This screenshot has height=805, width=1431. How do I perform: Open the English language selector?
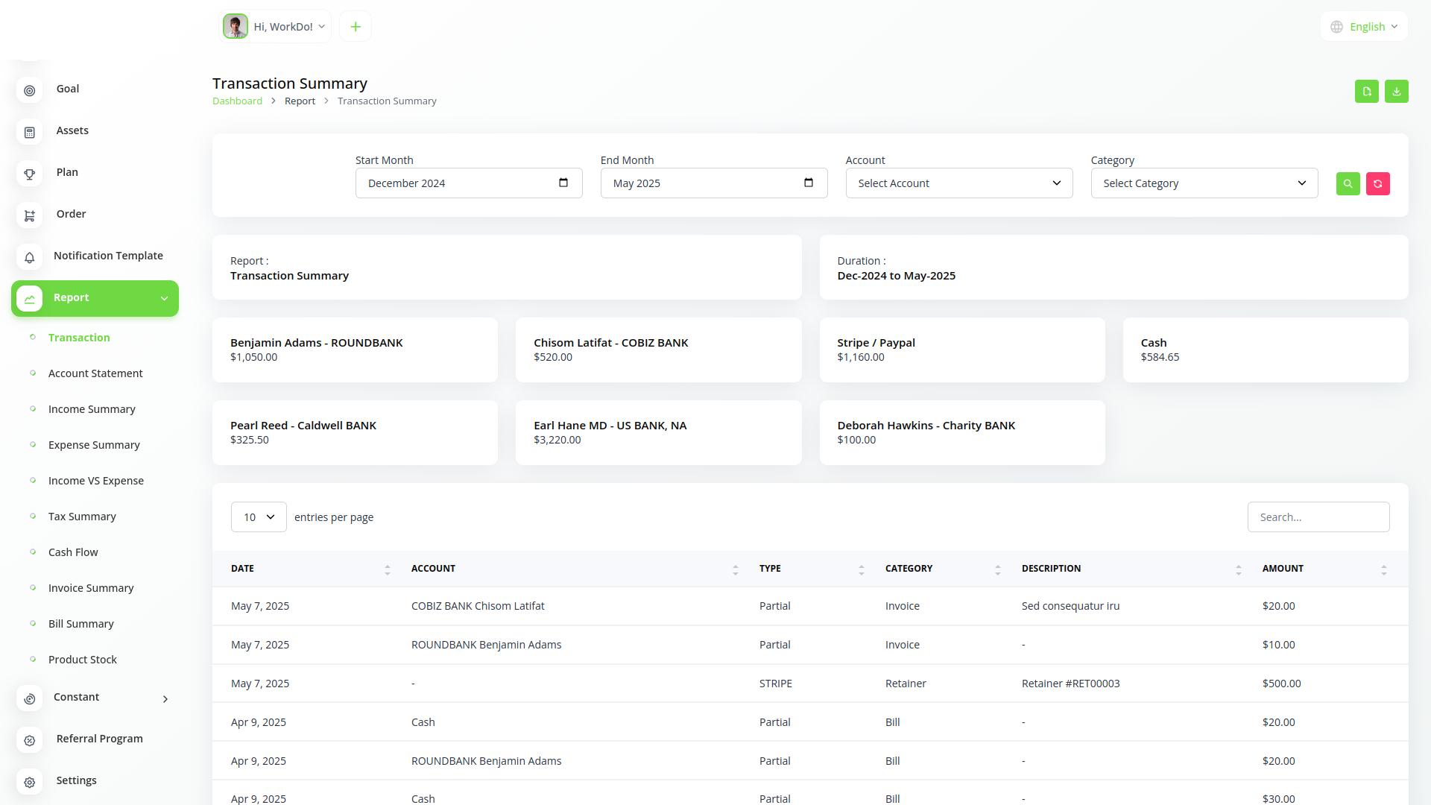[1365, 27]
